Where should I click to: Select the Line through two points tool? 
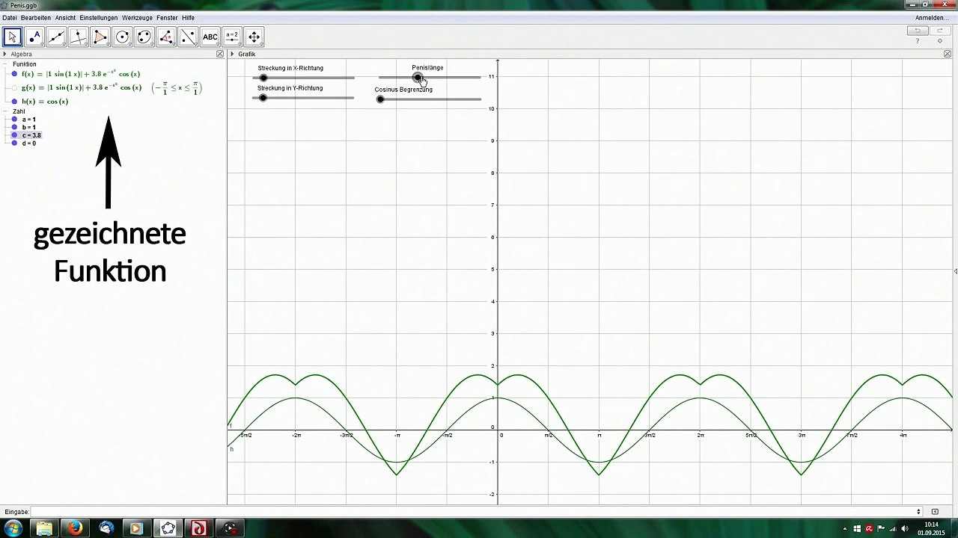56,37
